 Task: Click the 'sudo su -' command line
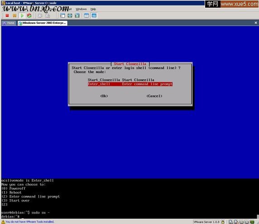click(x=40, y=212)
